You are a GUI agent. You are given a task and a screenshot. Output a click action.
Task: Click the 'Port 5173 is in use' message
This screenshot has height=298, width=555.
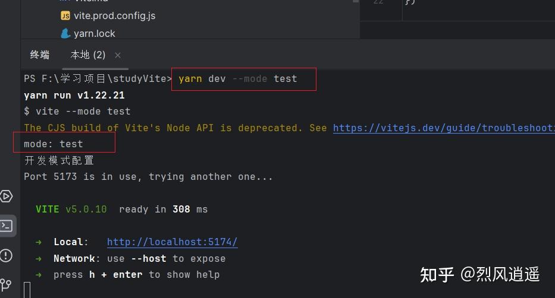(x=148, y=176)
